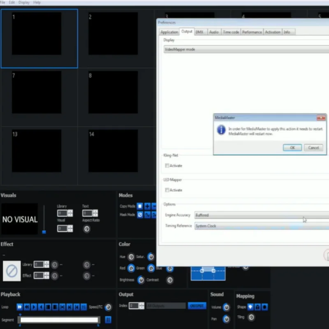Enable the LED Mapper Activate checkbox
This screenshot has height=329, width=329.
pyautogui.click(x=167, y=190)
